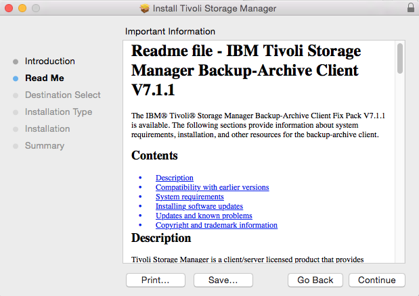Click the gray Introduction step bullet

click(16, 61)
